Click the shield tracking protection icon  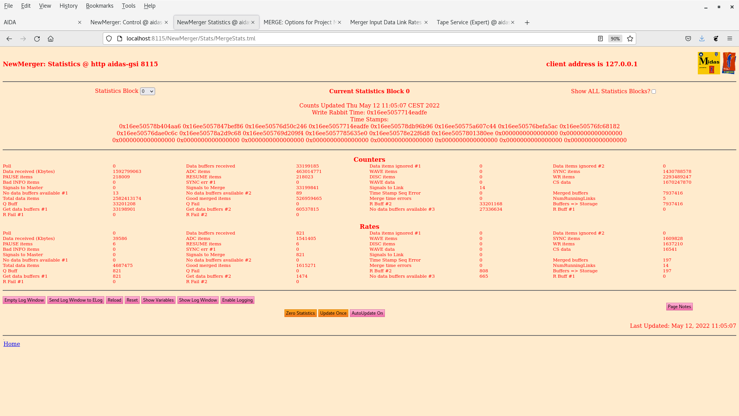pyautogui.click(x=109, y=39)
